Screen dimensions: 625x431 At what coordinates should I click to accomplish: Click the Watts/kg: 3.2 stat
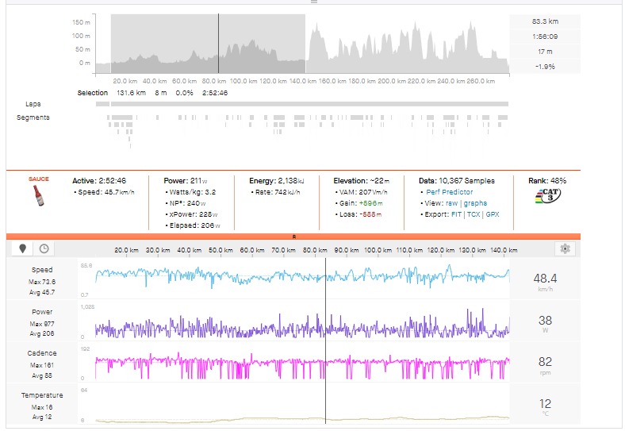(x=193, y=192)
